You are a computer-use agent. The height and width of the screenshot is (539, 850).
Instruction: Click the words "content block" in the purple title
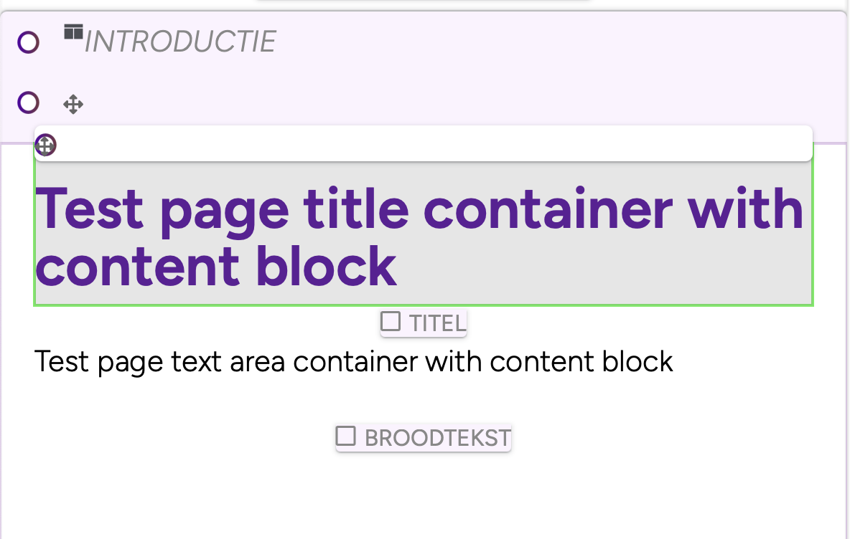(x=215, y=266)
